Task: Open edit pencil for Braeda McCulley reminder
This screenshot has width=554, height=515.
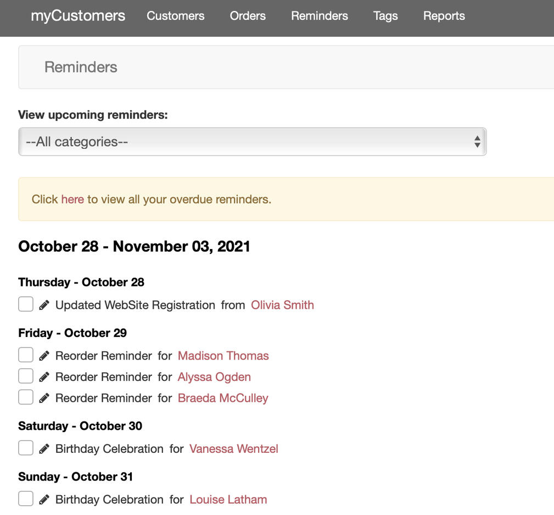Action: coord(44,398)
